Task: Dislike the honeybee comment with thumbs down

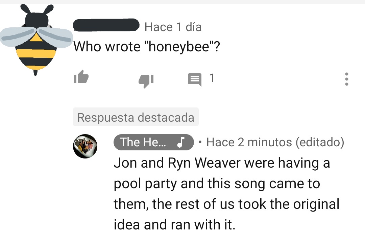Action: point(146,81)
